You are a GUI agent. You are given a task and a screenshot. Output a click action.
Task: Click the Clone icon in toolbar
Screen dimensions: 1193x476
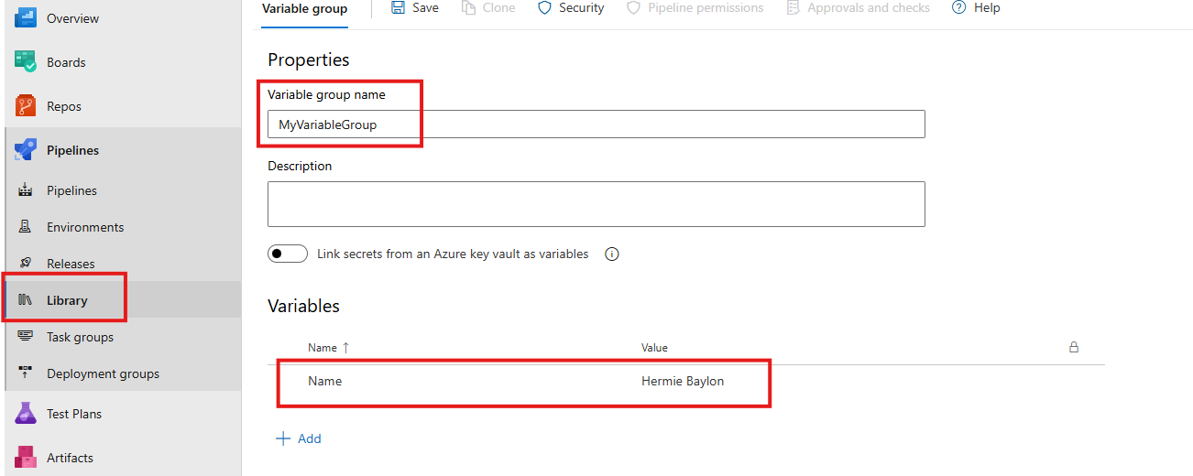(x=468, y=7)
